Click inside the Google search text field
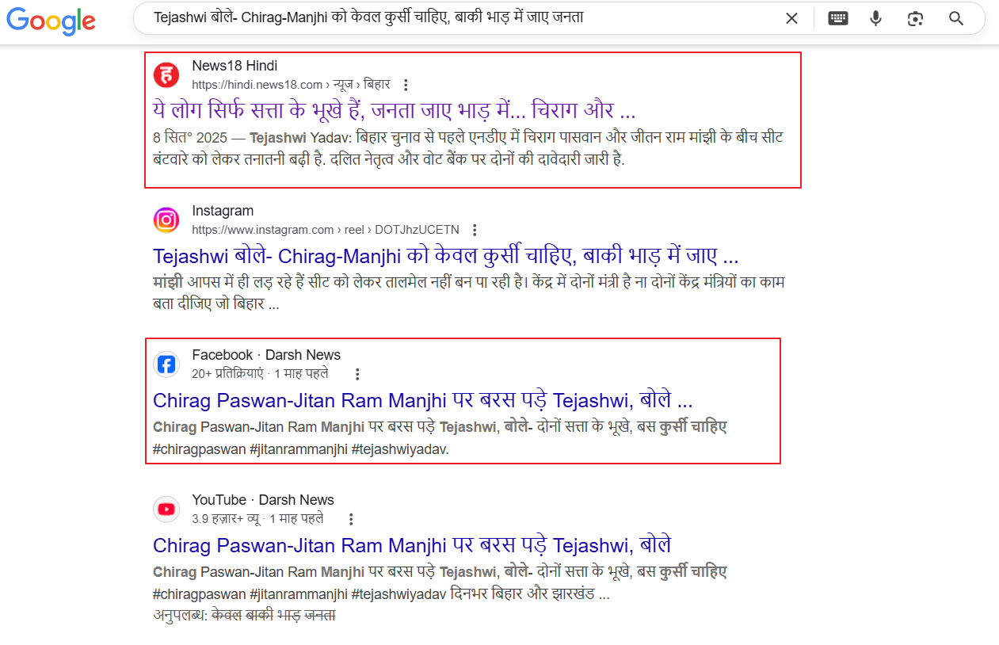Image resolution: width=999 pixels, height=645 pixels. coord(452,17)
